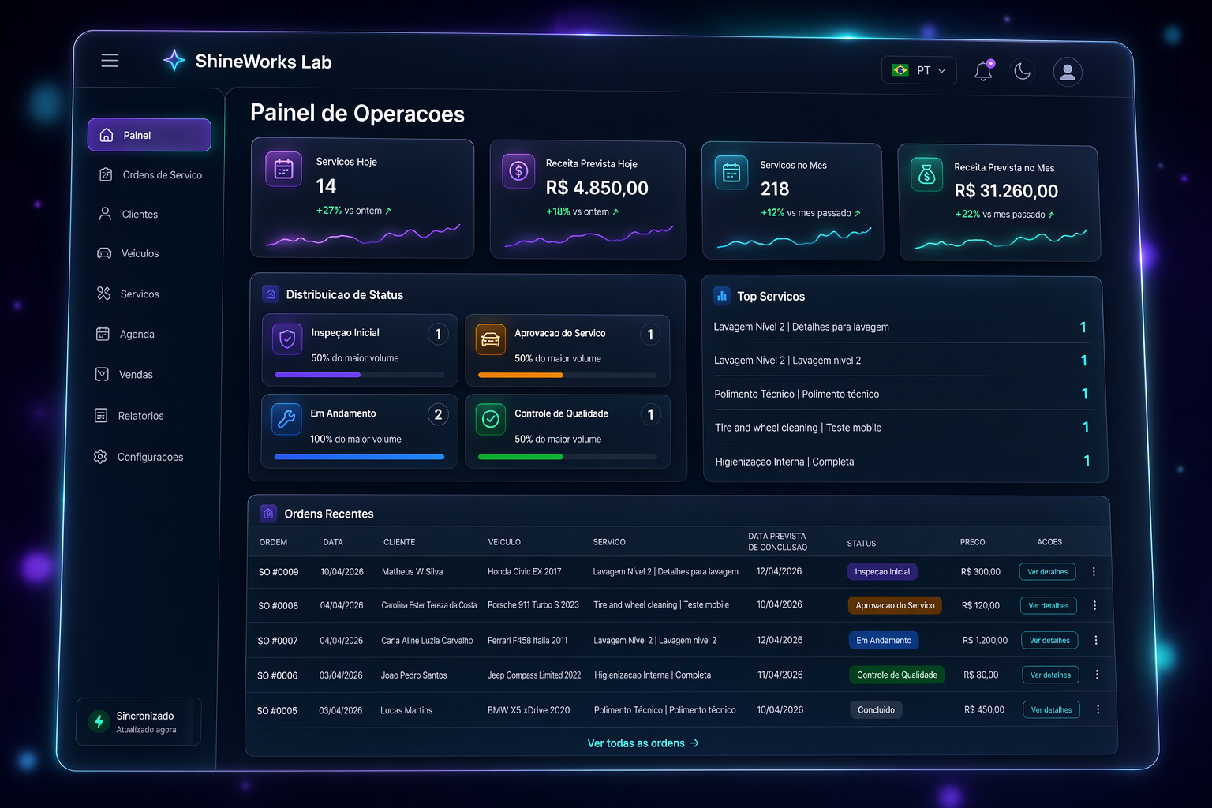Click the Top Servicos bar chart icon
This screenshot has height=808, width=1212.
(722, 296)
